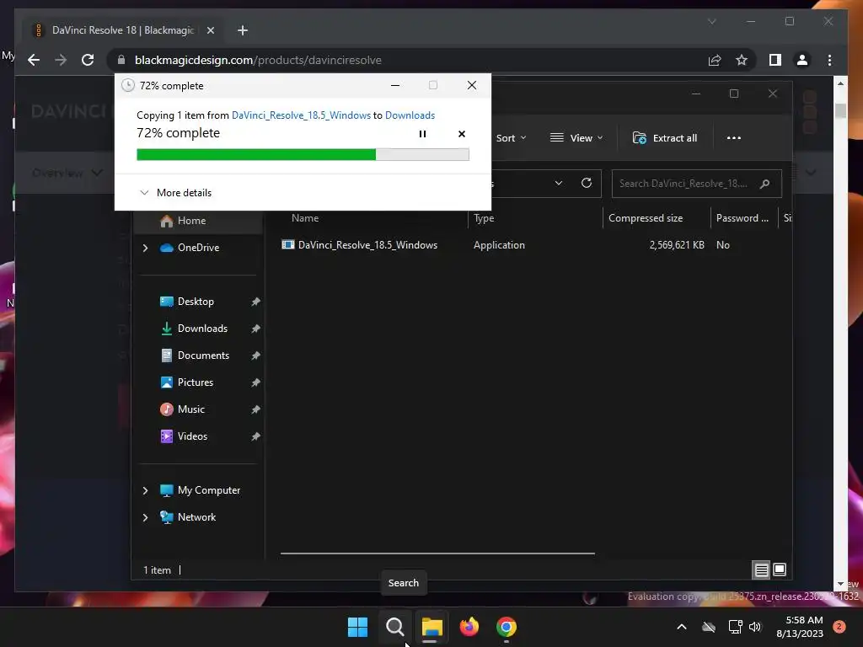This screenshot has width=863, height=647.
Task: Click the Extract all button
Action: pyautogui.click(x=665, y=138)
